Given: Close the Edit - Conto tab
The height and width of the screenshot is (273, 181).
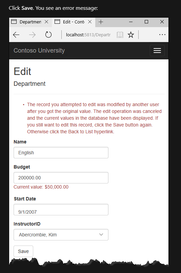Looking at the screenshot, I should pyautogui.click(x=90, y=22).
